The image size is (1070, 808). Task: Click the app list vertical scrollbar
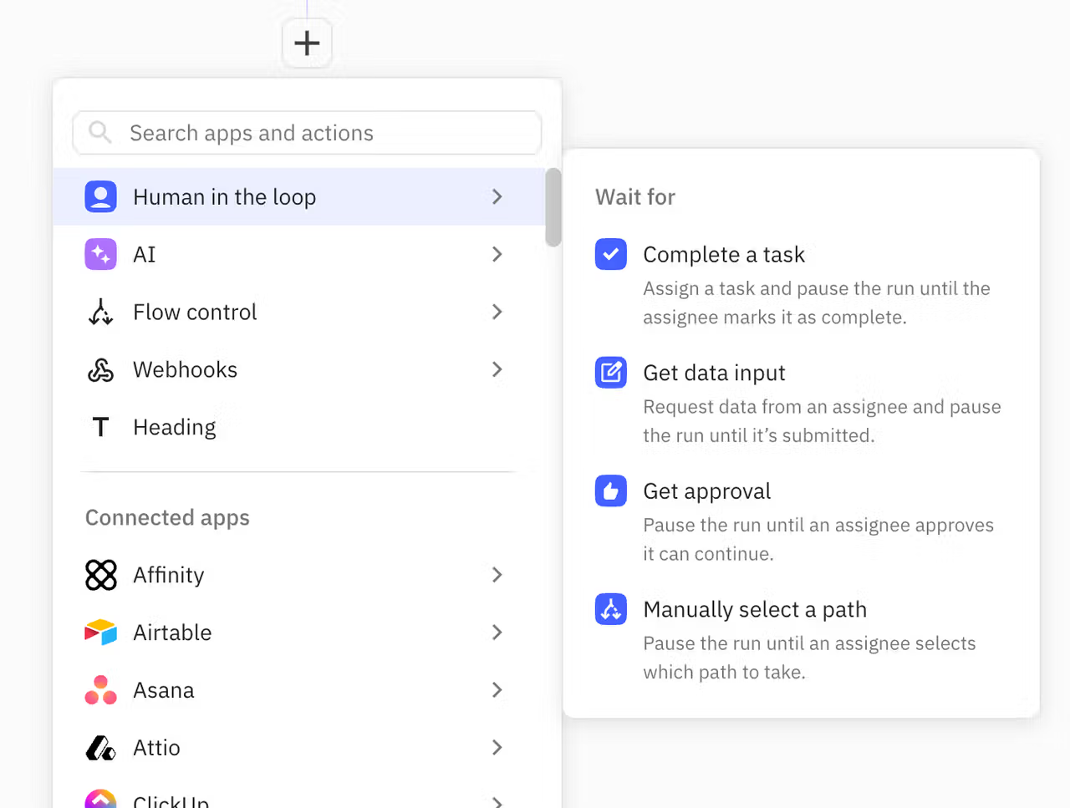[x=553, y=207]
